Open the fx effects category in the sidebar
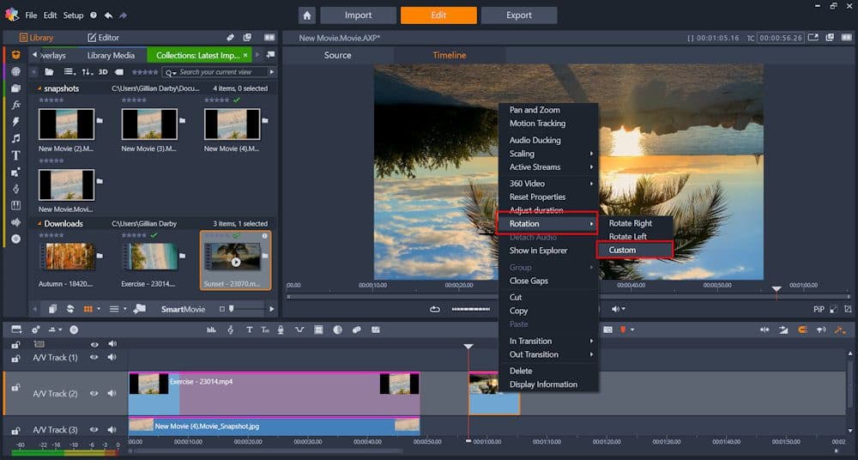Screen dimensions: 858x460 (x=15, y=105)
